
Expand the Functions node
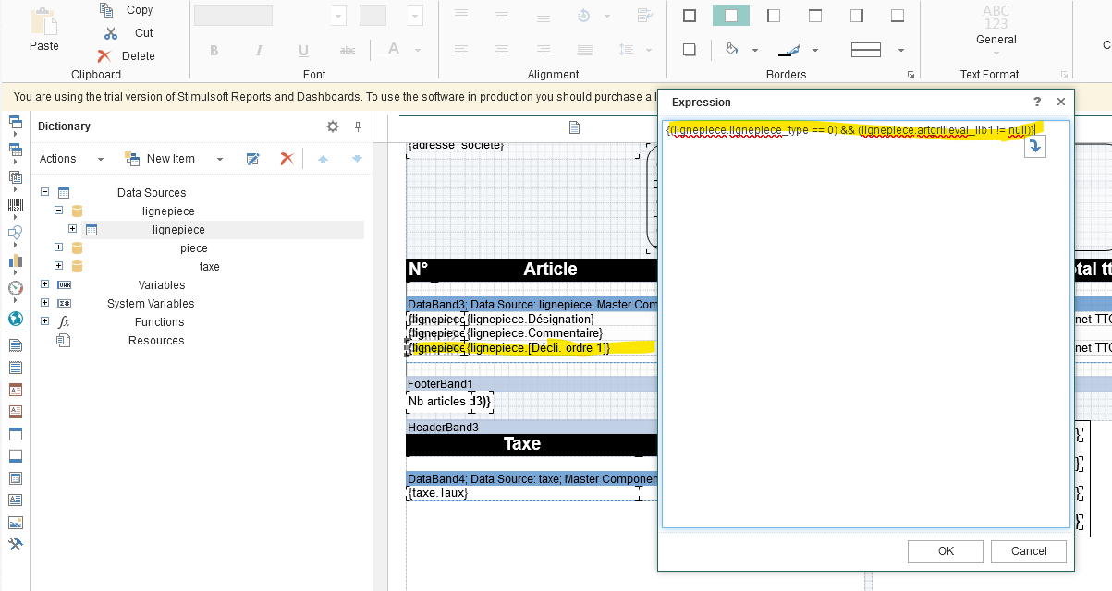coord(44,321)
